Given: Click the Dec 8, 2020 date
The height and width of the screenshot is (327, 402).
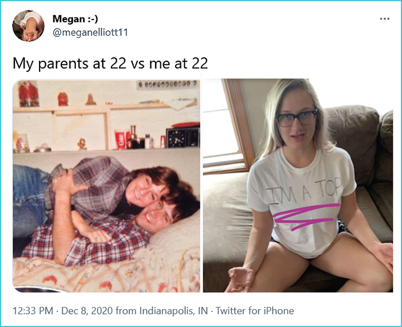Looking at the screenshot, I should click(x=87, y=310).
